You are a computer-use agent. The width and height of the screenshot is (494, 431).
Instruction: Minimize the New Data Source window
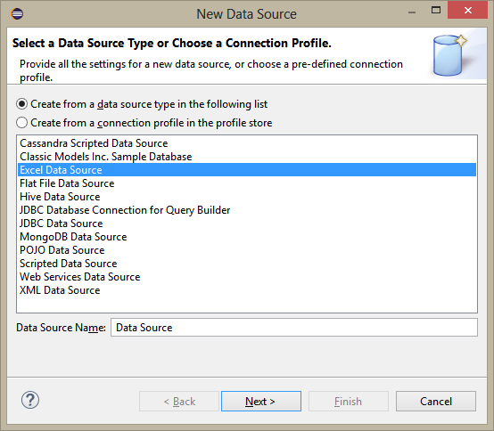point(412,12)
